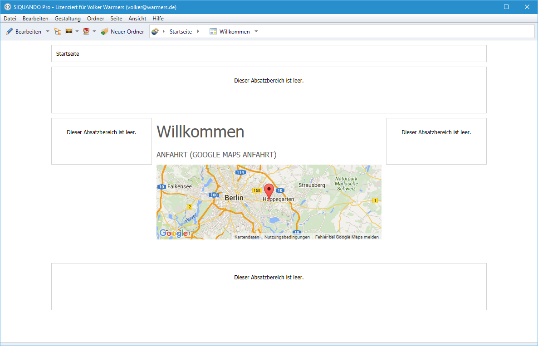
Task: Expand the arrow after Startseite breadcrumb
Action: [198, 32]
